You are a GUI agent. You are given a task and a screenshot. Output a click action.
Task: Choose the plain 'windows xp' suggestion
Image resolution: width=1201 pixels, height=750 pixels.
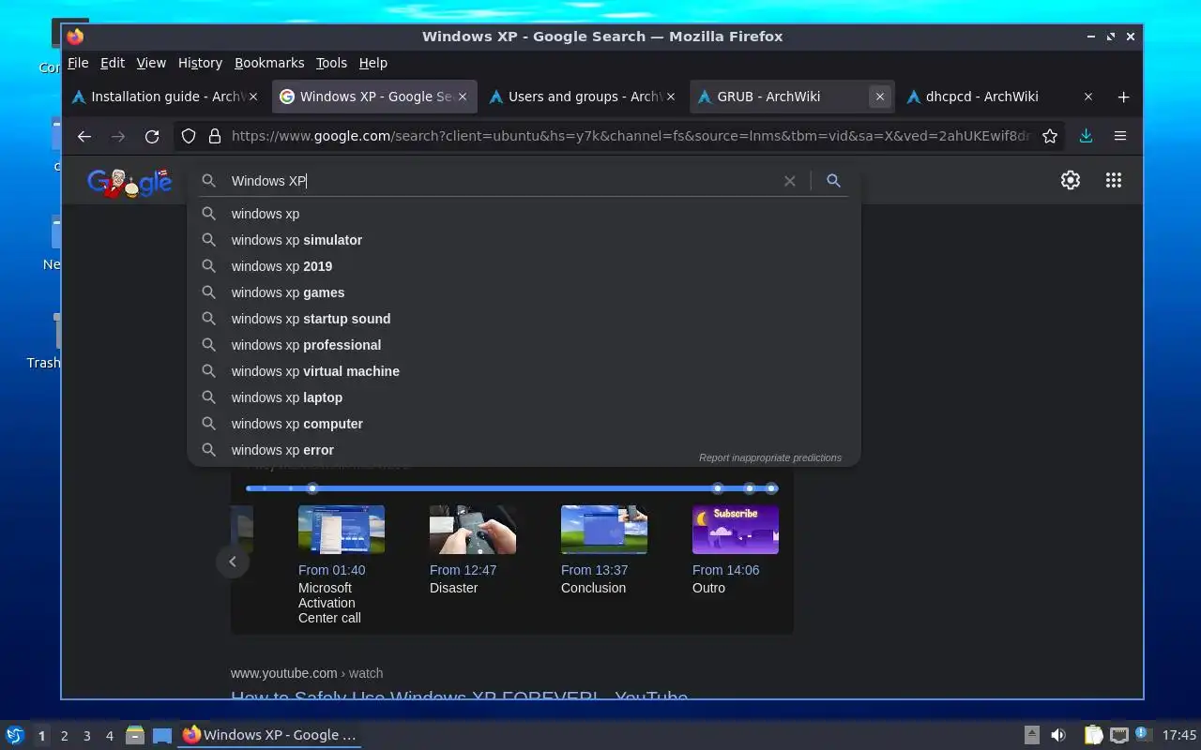[524, 214]
